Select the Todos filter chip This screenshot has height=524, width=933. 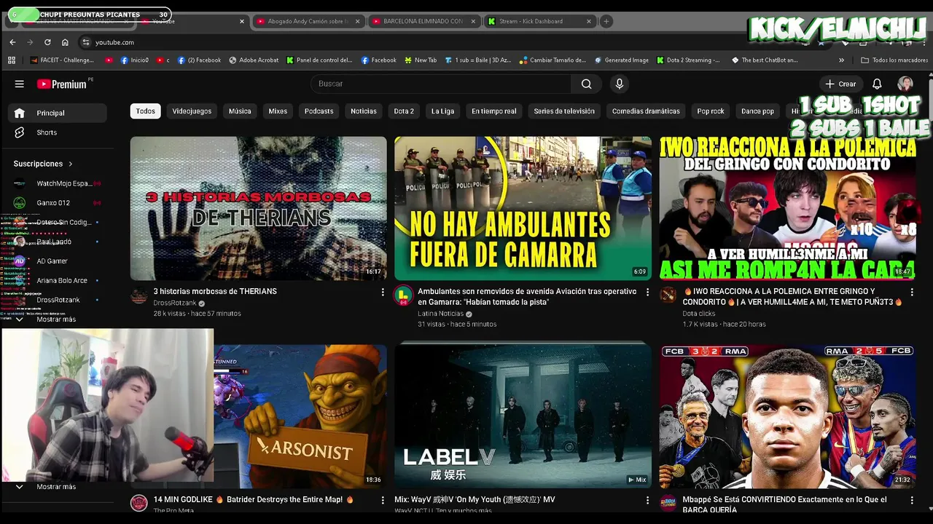pyautogui.click(x=146, y=111)
